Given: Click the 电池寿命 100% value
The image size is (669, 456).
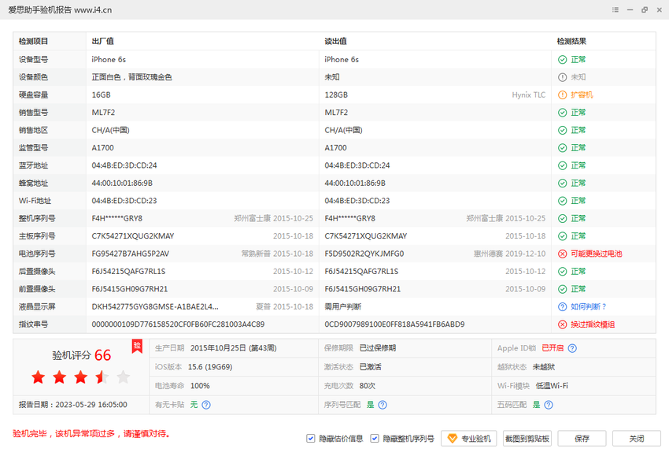Looking at the screenshot, I should (200, 386).
